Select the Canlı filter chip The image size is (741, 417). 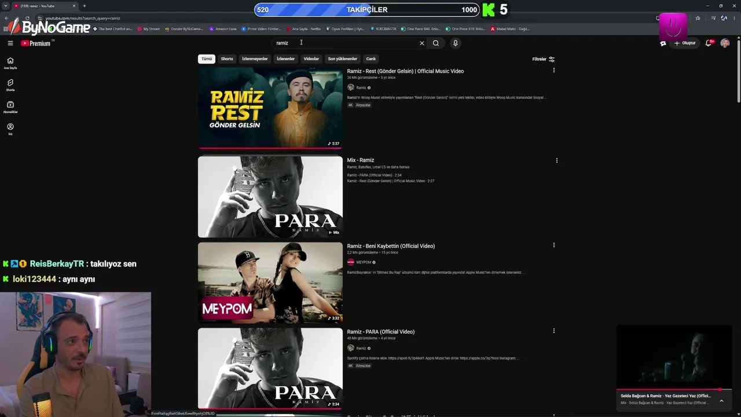pyautogui.click(x=371, y=58)
